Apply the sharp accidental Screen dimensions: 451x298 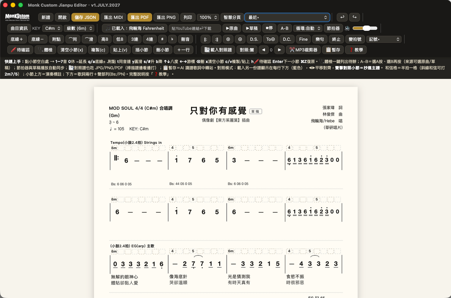(x=162, y=39)
